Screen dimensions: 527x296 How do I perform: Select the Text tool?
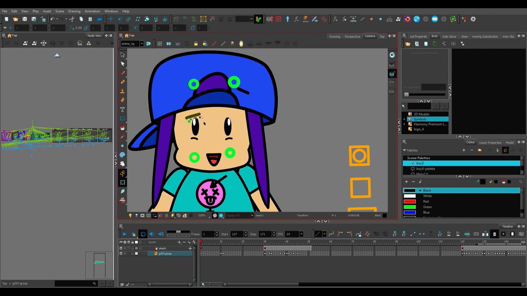122,109
